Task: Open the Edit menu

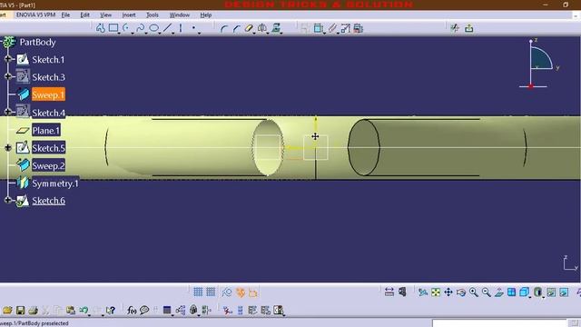Action: coord(84,15)
